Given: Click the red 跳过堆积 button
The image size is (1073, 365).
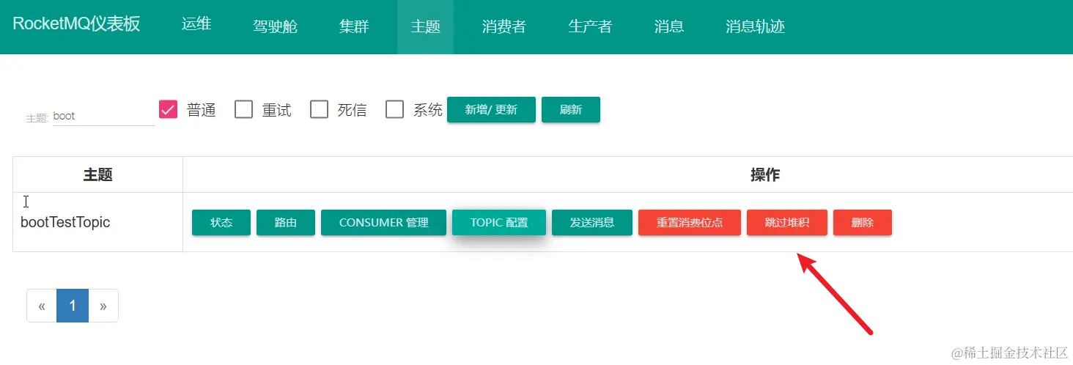Looking at the screenshot, I should (787, 223).
